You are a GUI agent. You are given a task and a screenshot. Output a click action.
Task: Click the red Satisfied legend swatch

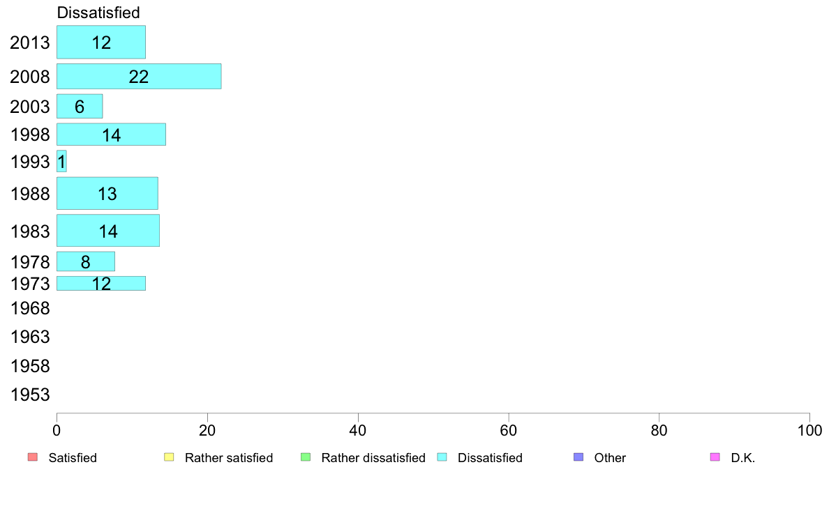32,457
